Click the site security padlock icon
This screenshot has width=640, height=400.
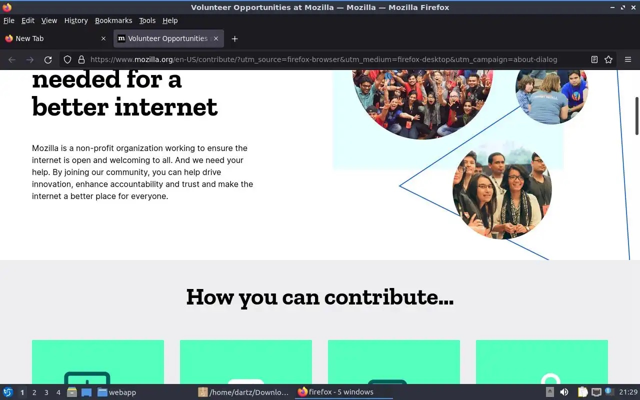tap(81, 59)
